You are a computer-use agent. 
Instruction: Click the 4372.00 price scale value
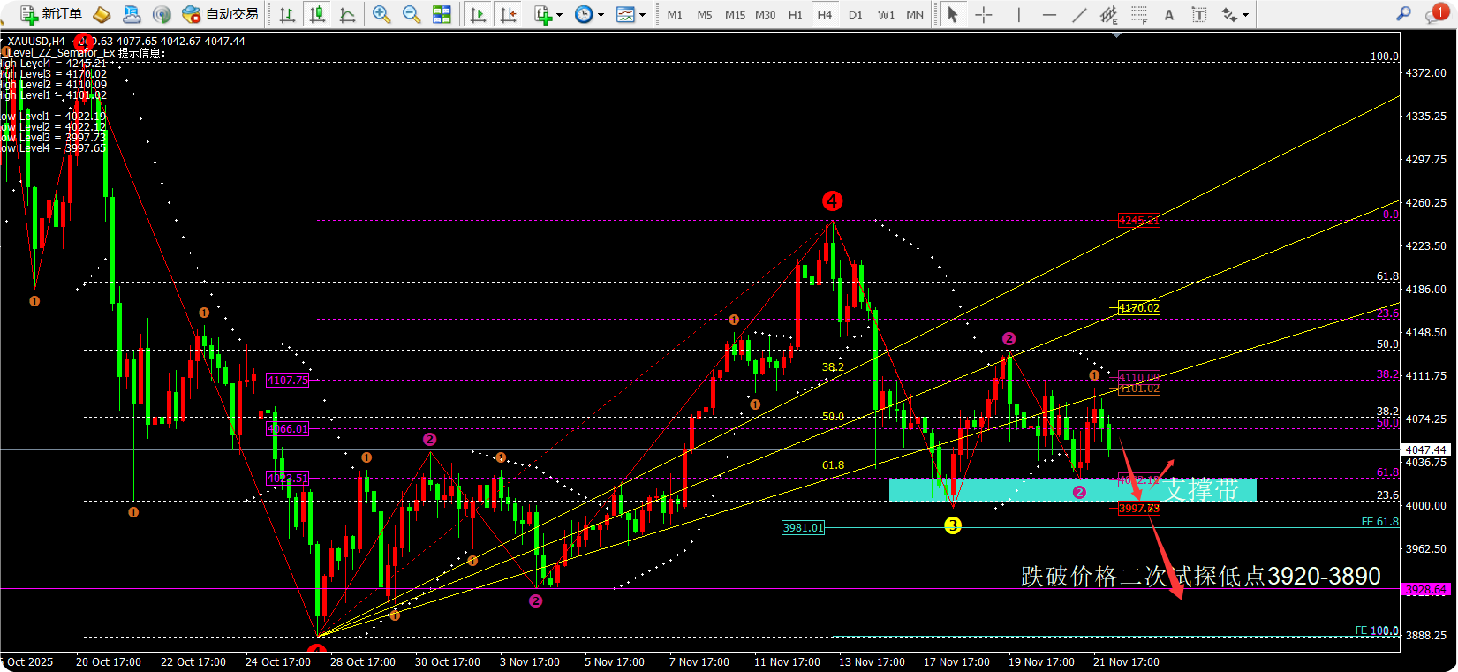[x=1426, y=73]
